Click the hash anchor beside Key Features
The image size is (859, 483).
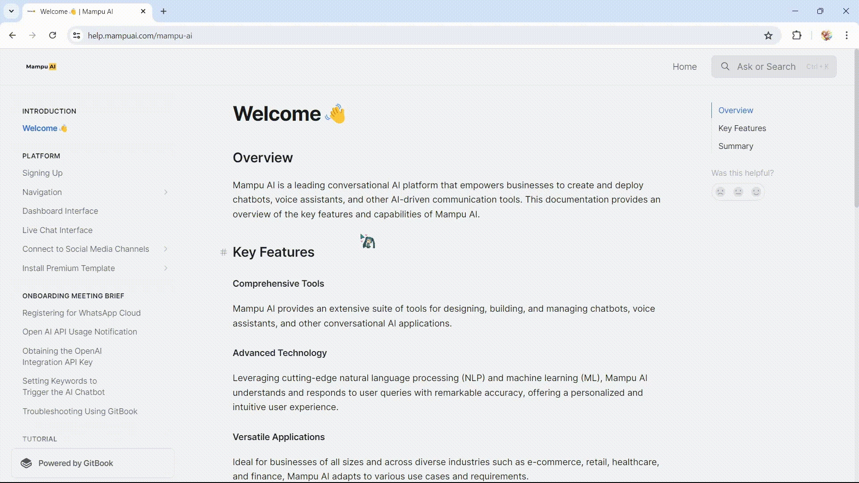(x=224, y=252)
